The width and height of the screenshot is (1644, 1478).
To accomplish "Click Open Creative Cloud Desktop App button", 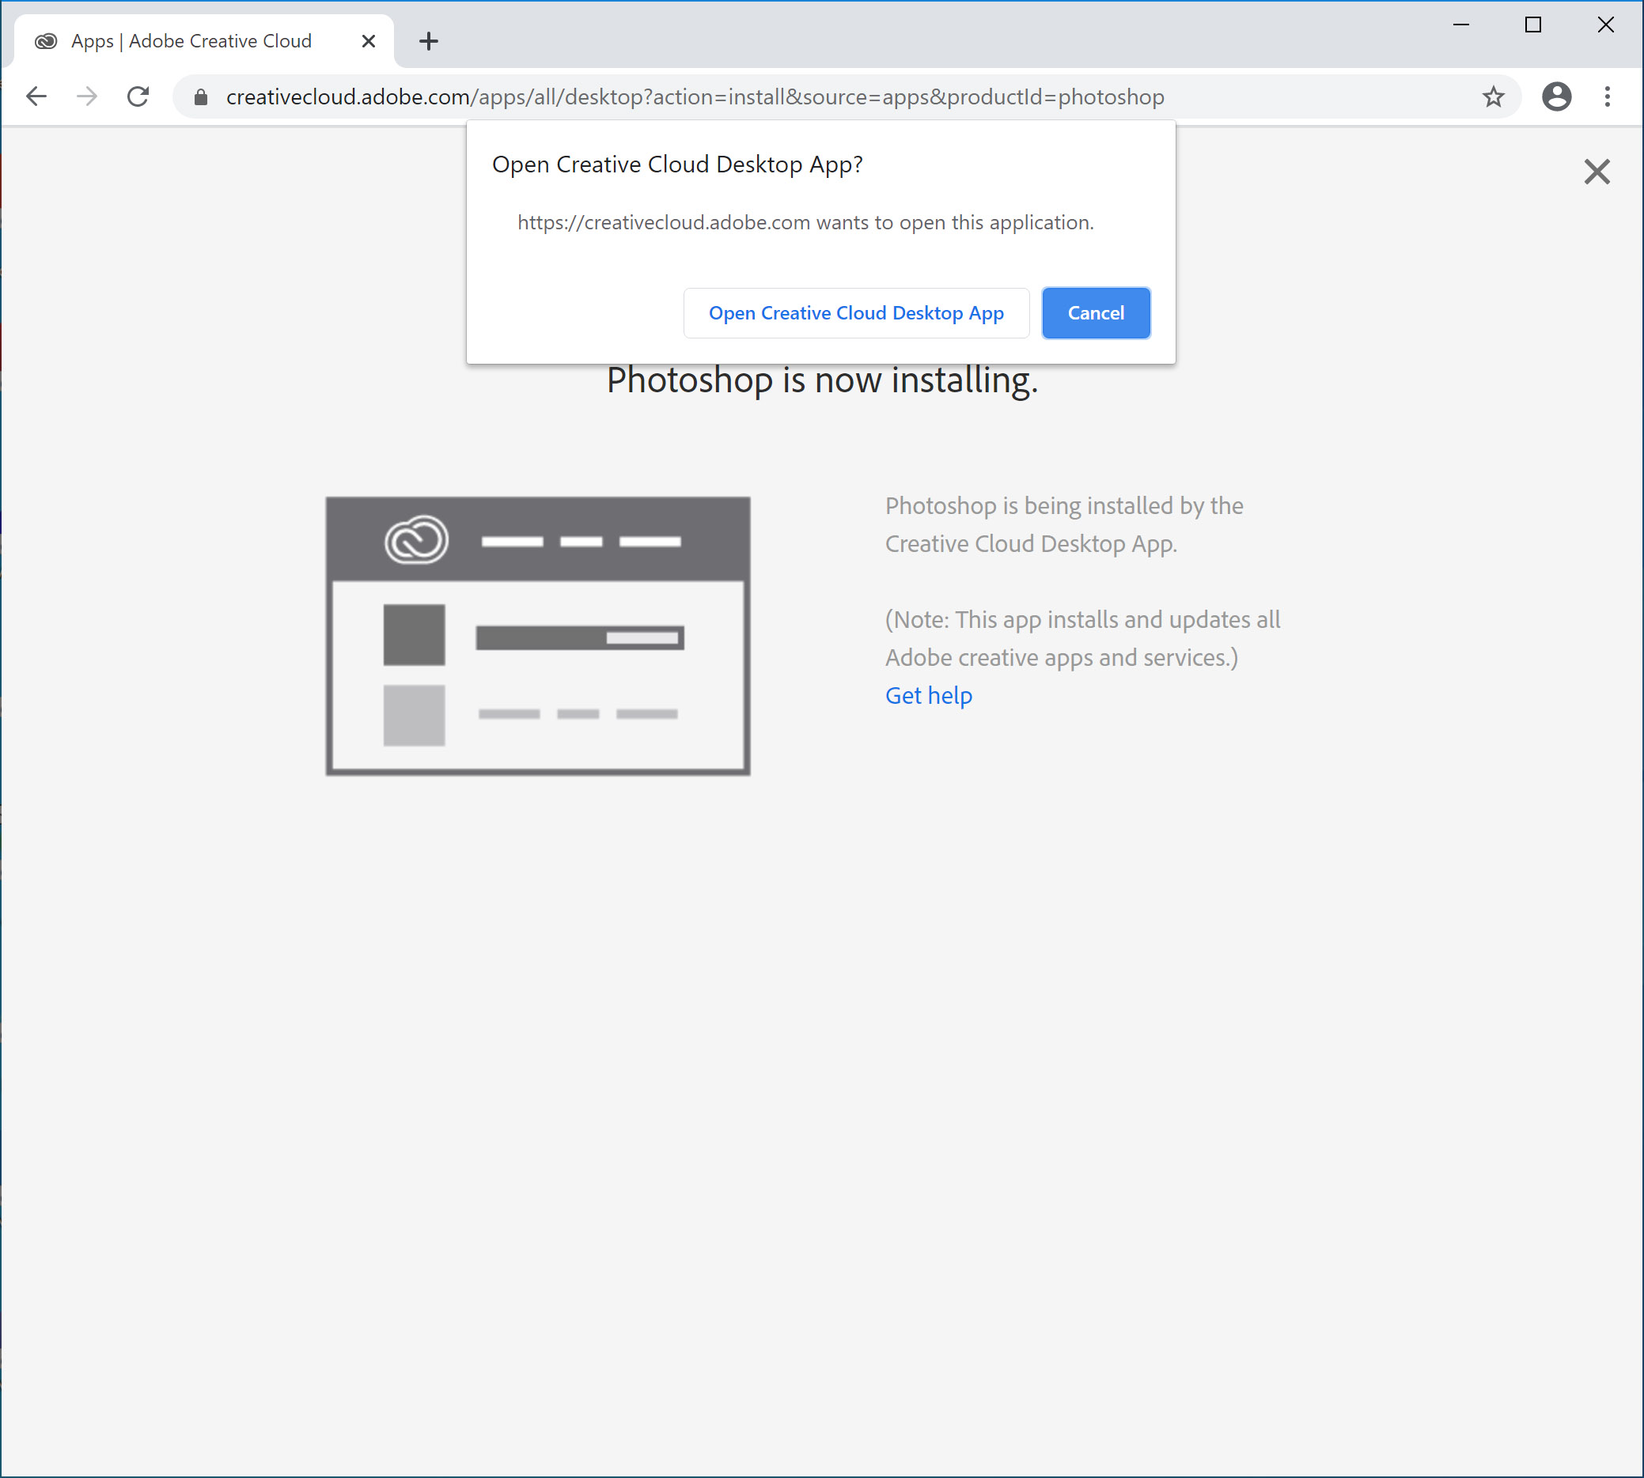I will pos(856,312).
